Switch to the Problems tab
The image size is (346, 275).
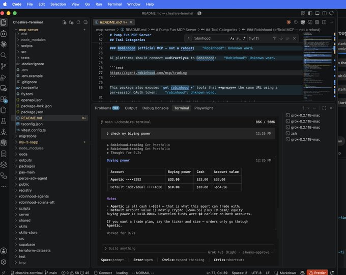107,108
